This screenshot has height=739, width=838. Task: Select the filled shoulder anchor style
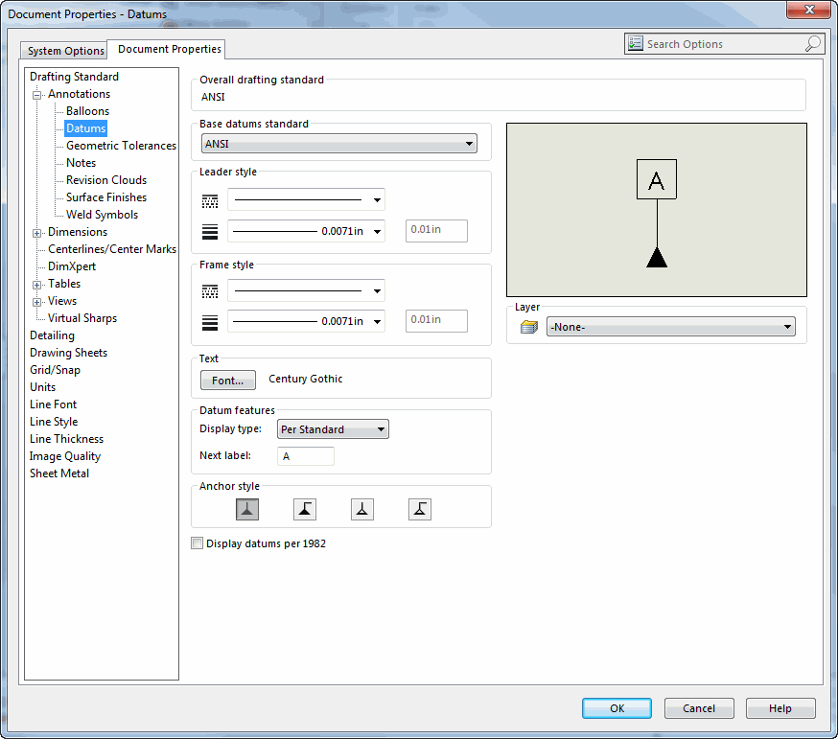305,509
